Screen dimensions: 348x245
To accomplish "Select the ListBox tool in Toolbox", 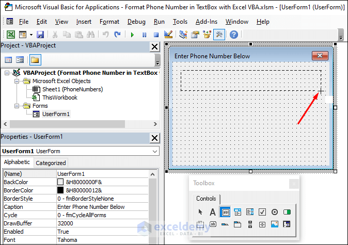I will pyautogui.click(x=250, y=212).
